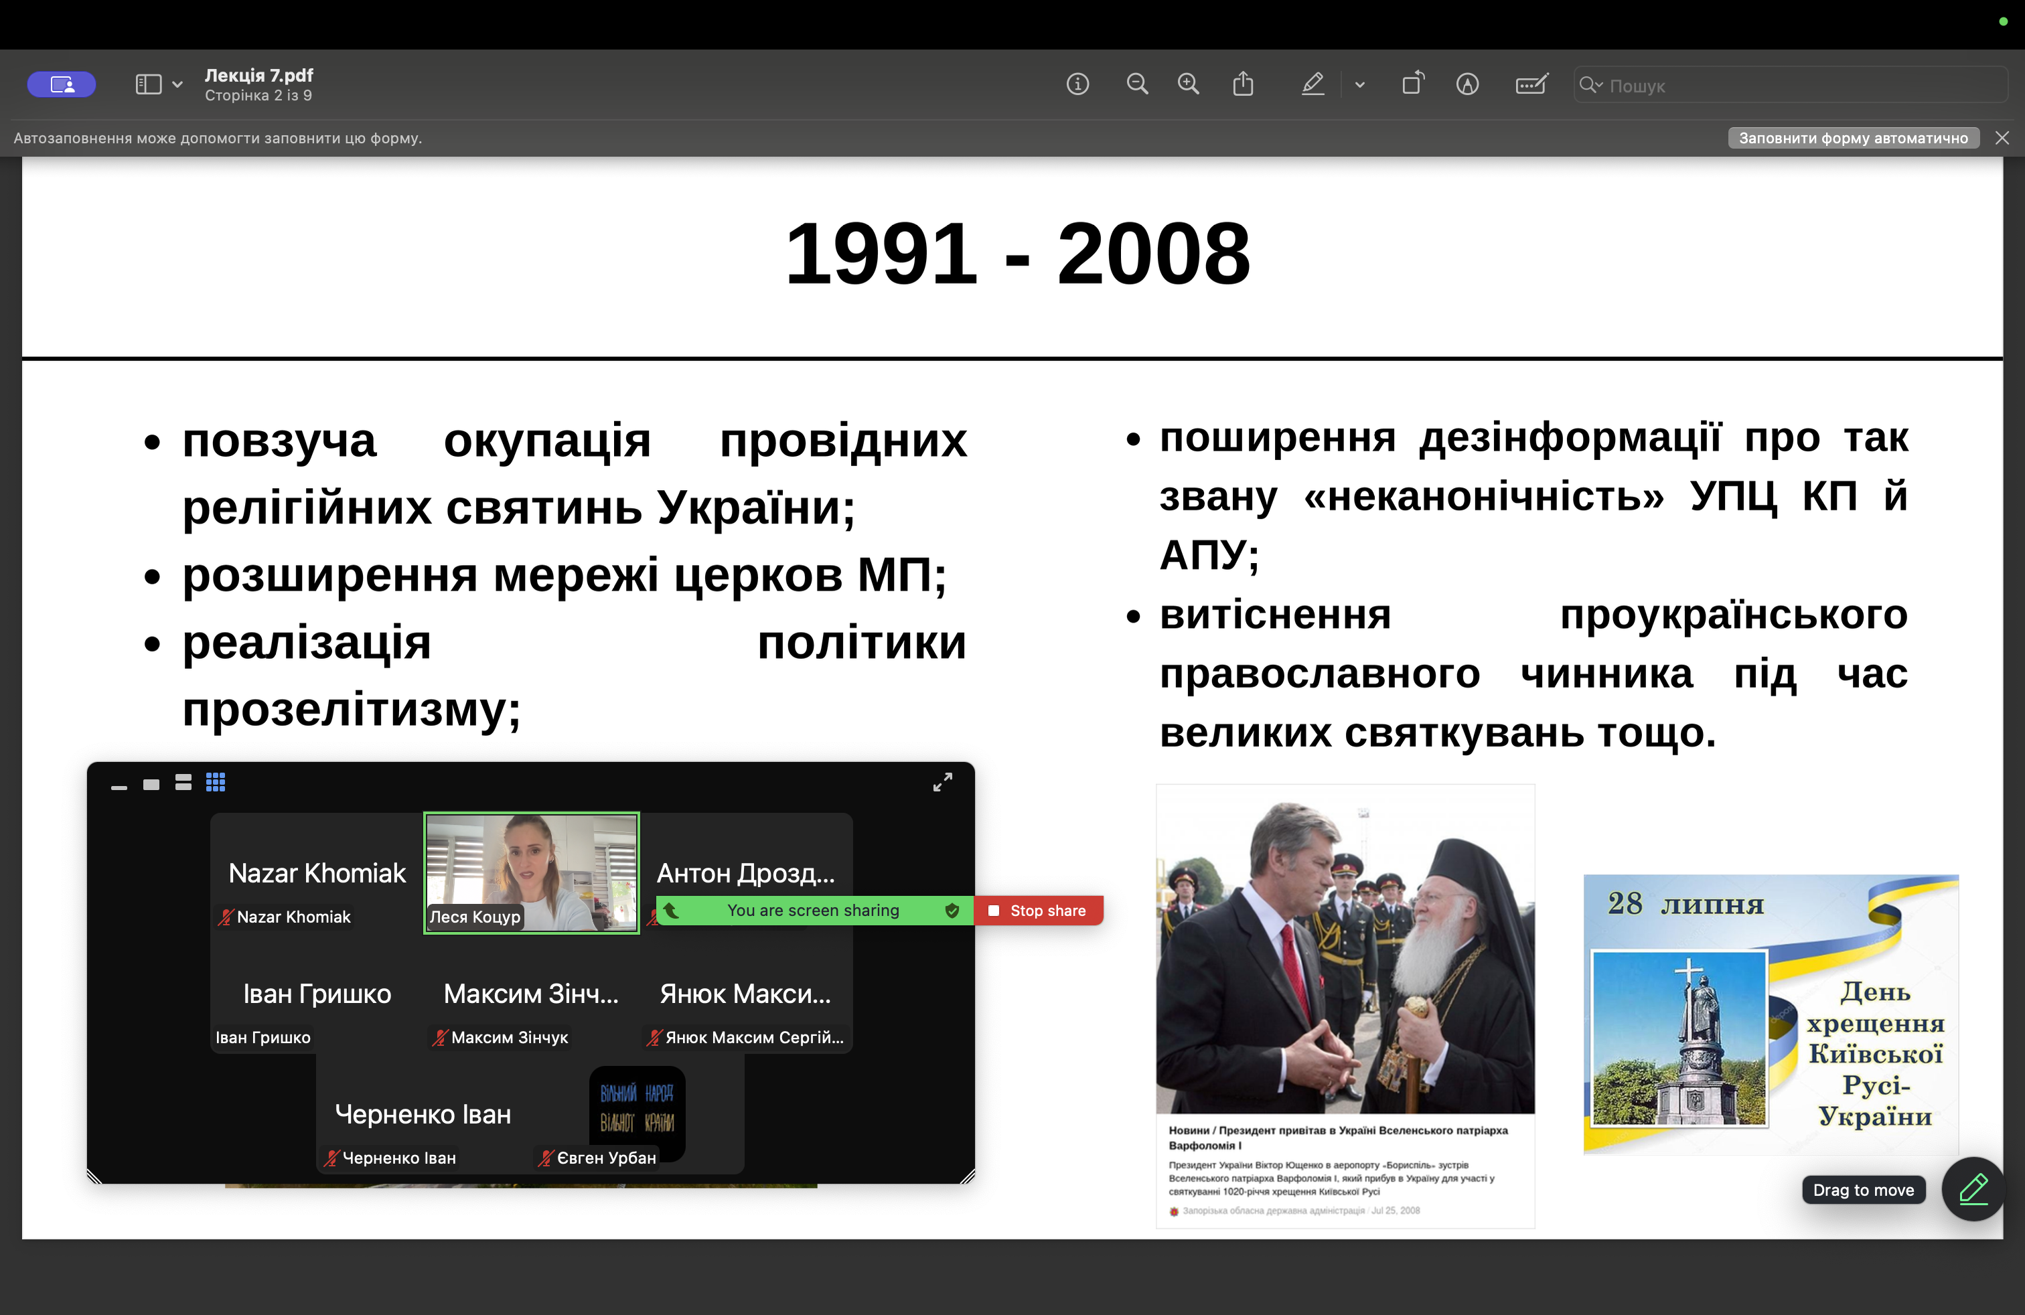
Task: Select Леся Коцур video thumbnail
Action: coord(532,872)
